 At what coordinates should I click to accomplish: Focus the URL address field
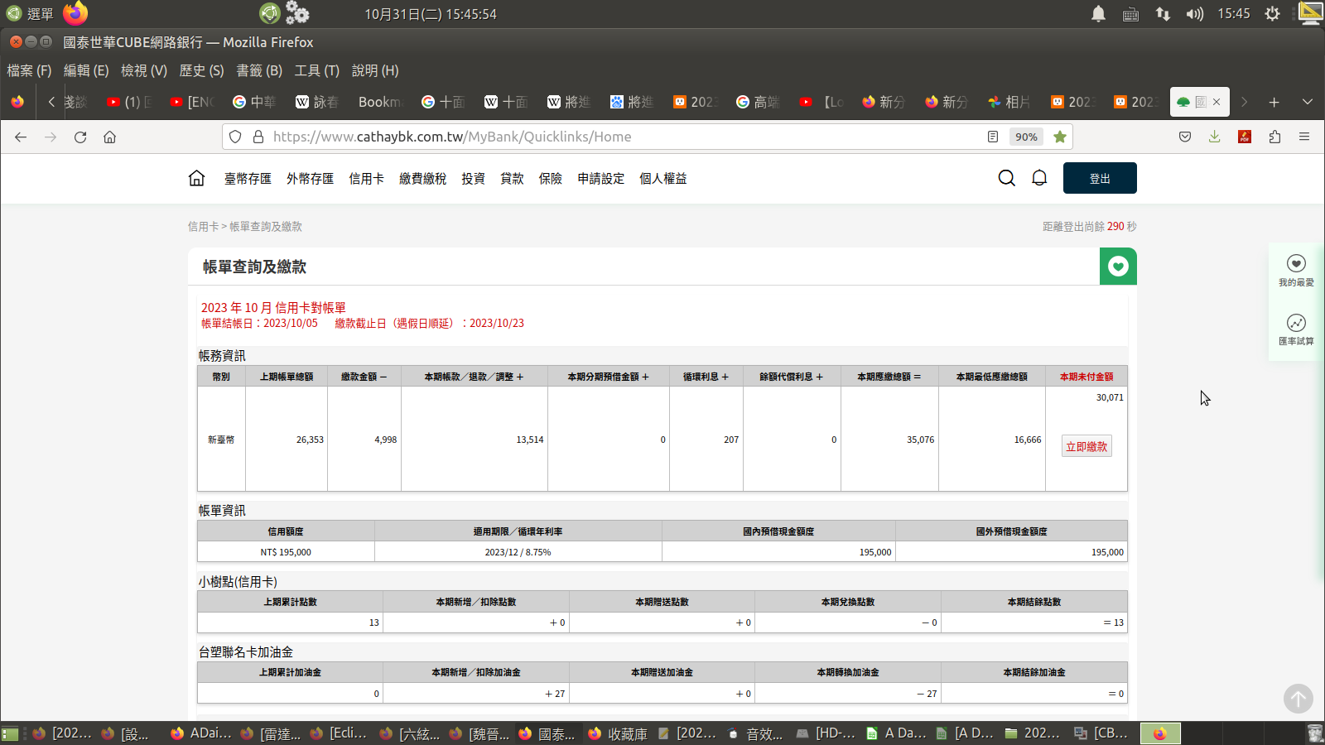pos(626,137)
